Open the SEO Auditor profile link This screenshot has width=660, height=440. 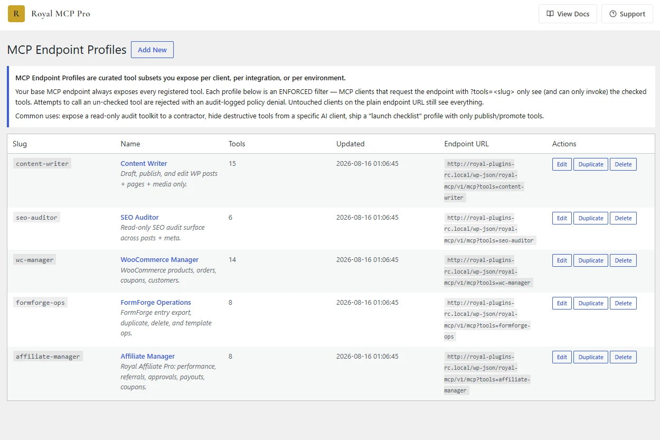(139, 217)
